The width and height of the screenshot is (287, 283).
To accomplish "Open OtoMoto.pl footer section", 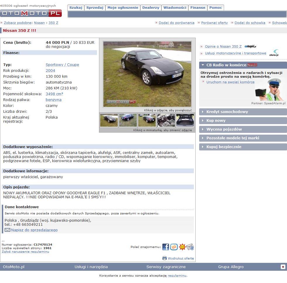I will 13,267.
